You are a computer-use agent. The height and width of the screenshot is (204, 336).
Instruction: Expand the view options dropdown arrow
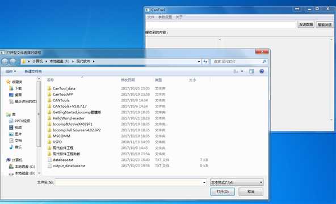242,71
